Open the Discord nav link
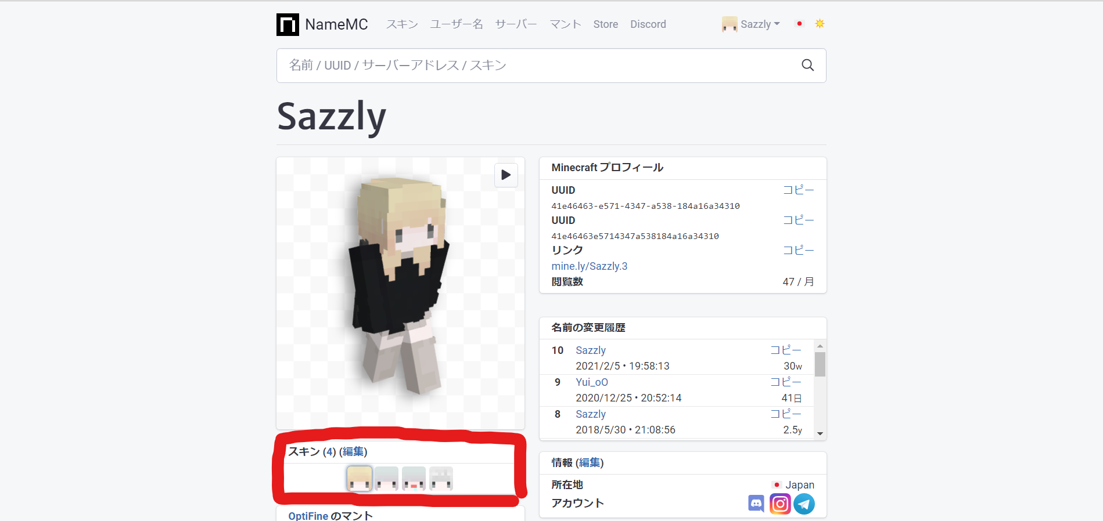 648,24
